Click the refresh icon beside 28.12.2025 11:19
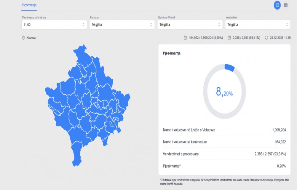Viewport: 297px width, 190px height. coord(266,38)
